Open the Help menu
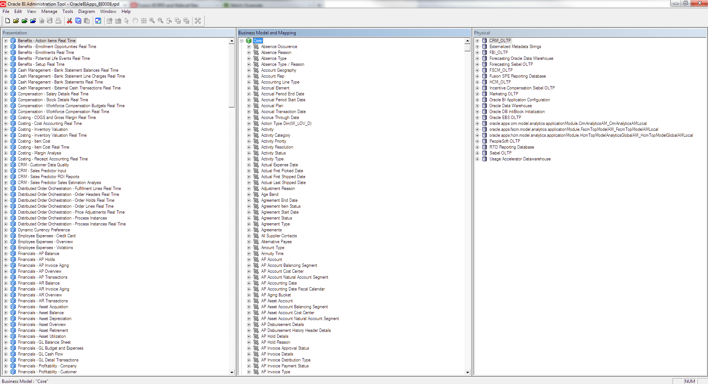Screen dimensions: 708x384 tap(126, 11)
